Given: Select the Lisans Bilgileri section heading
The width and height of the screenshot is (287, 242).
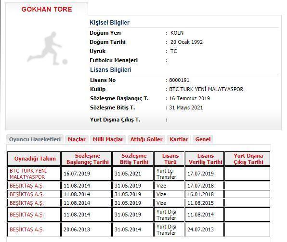Looking at the screenshot, I should point(111,70).
